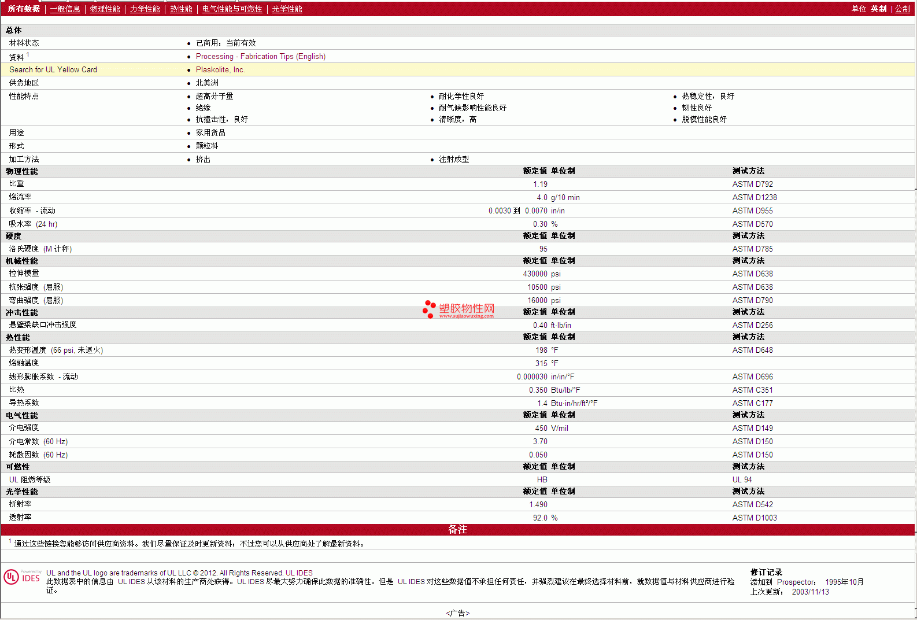Open the 光学性能 tab

pos(287,9)
